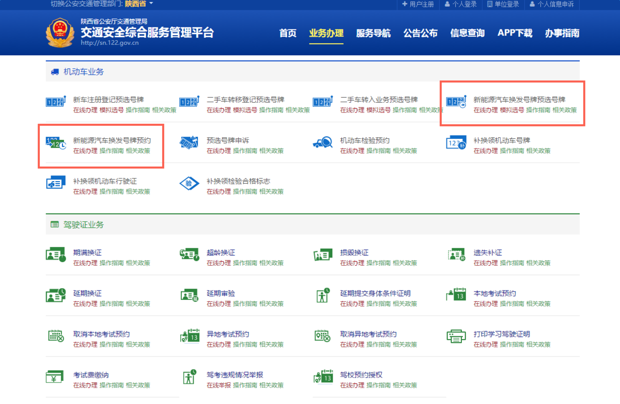Click the police emblem logo
This screenshot has width=620, height=404.
point(59,34)
